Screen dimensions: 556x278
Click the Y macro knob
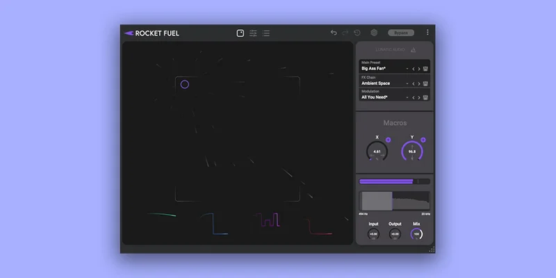click(x=412, y=152)
